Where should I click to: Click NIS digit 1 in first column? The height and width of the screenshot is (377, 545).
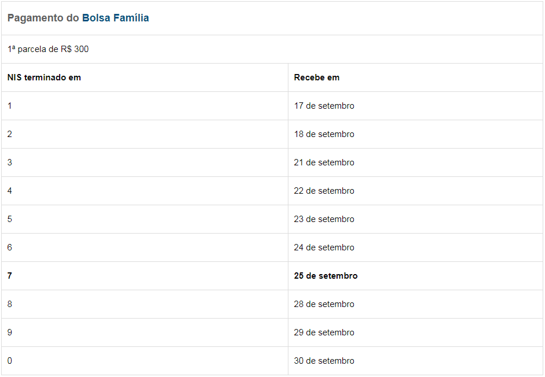[145, 106]
